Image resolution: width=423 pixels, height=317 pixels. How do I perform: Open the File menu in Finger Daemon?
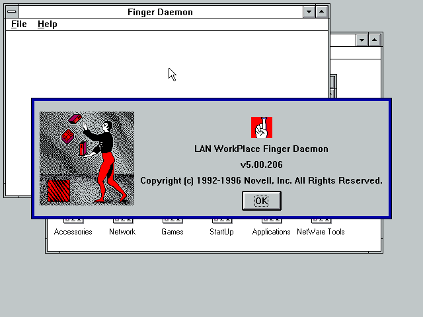click(19, 24)
